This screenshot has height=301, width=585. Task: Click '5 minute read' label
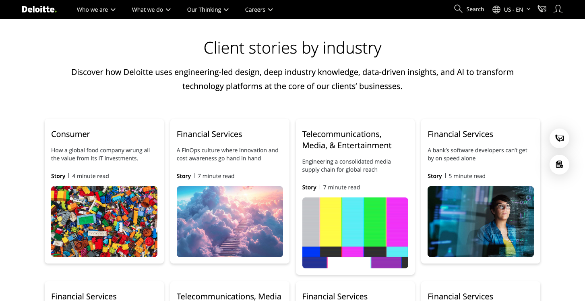(467, 176)
